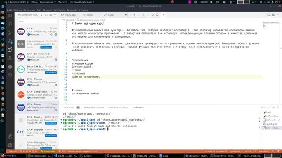Open editor more actions menu
Viewport: 282px width, 158px height.
click(278, 15)
